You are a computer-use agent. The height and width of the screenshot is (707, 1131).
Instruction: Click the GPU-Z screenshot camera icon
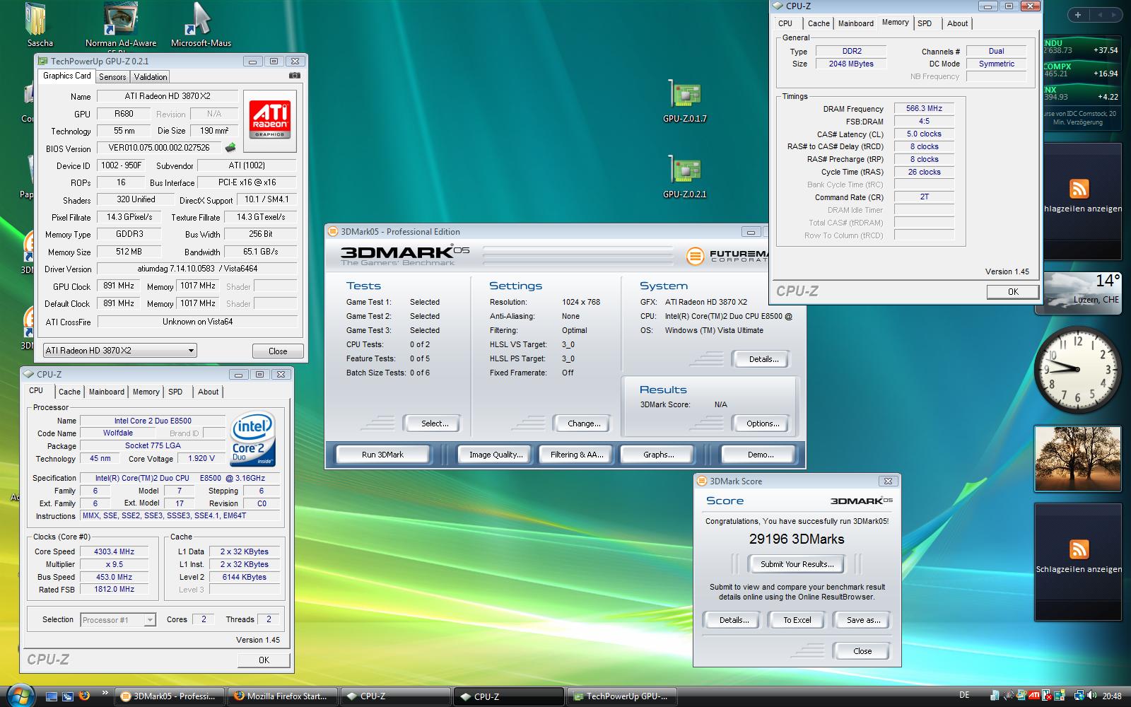coord(295,76)
